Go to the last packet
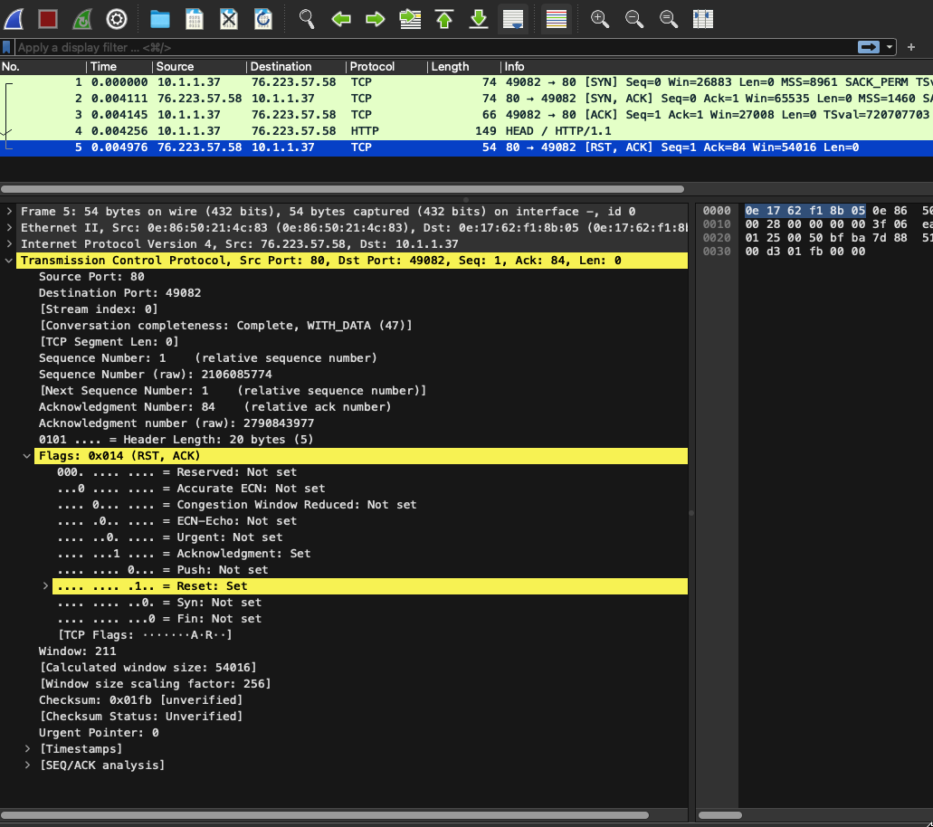 click(x=477, y=18)
